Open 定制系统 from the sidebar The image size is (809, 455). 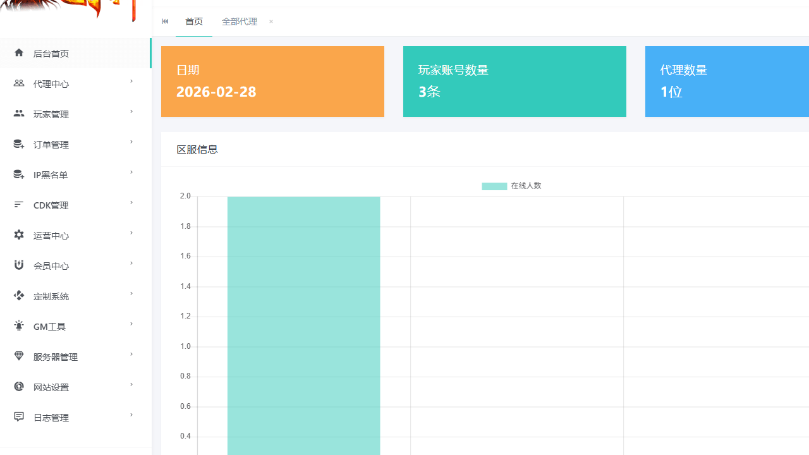pyautogui.click(x=50, y=295)
